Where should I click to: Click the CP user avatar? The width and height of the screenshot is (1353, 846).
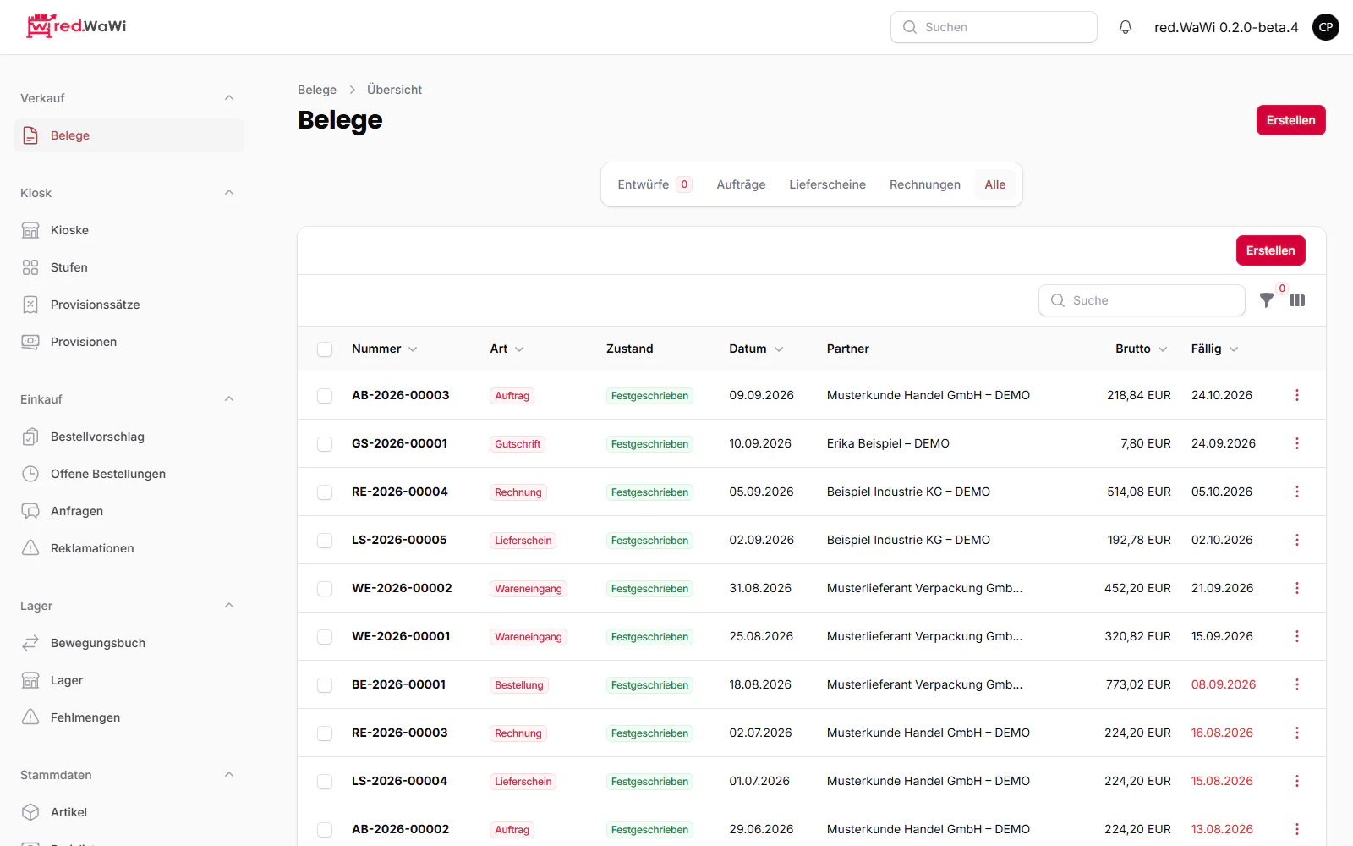[1326, 27]
